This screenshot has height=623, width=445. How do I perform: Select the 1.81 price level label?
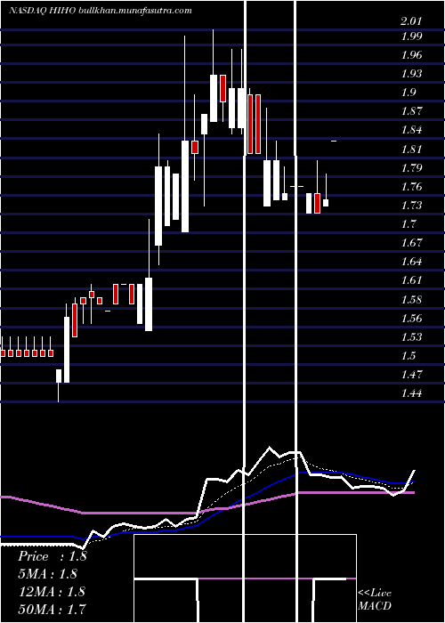pos(411,149)
